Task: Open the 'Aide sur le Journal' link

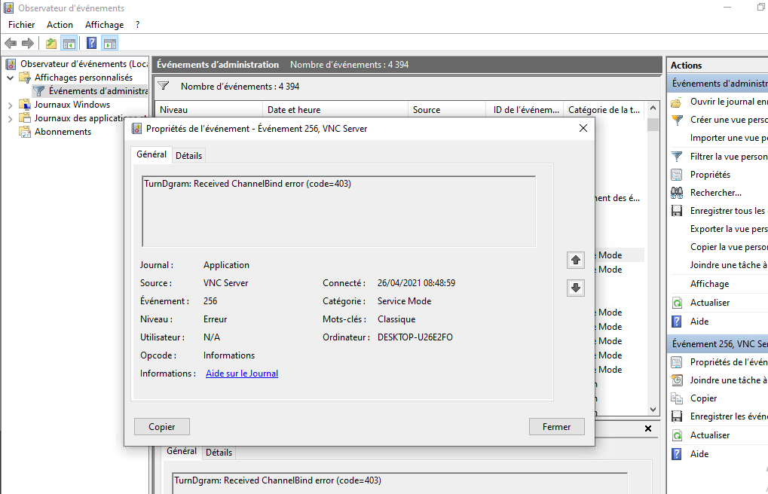Action: tap(242, 374)
